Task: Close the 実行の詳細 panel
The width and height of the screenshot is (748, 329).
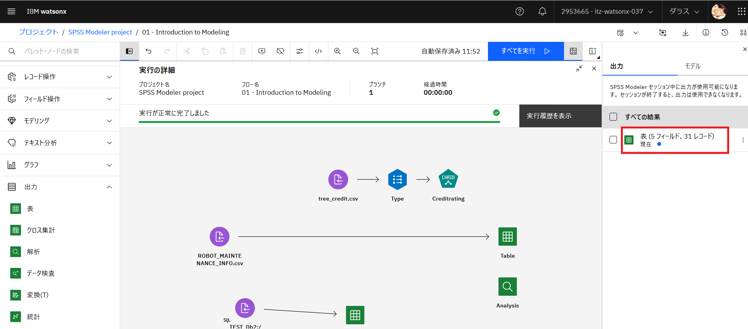Action: 594,69
